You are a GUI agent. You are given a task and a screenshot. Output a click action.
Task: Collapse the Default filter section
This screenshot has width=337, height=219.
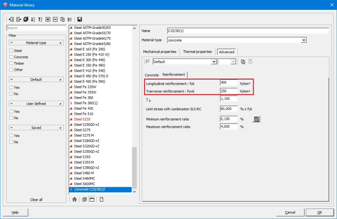point(12,80)
